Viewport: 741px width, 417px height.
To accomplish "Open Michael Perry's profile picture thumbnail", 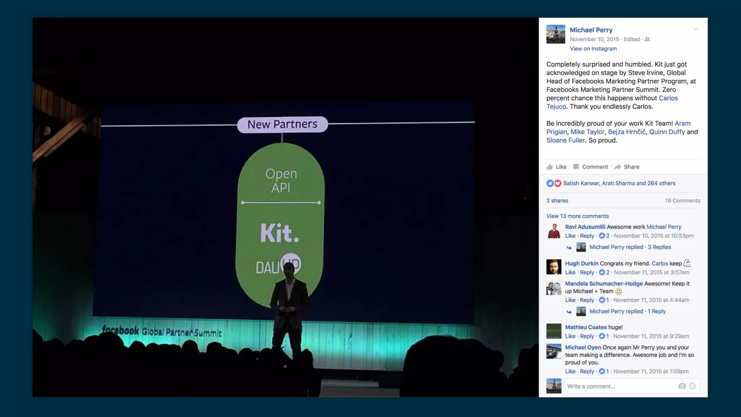I will click(555, 34).
